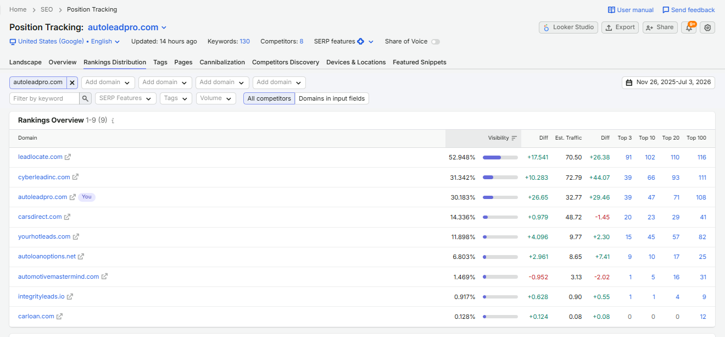The height and width of the screenshot is (337, 725).
Task: Switch to the Landscape tab
Action: tap(25, 62)
